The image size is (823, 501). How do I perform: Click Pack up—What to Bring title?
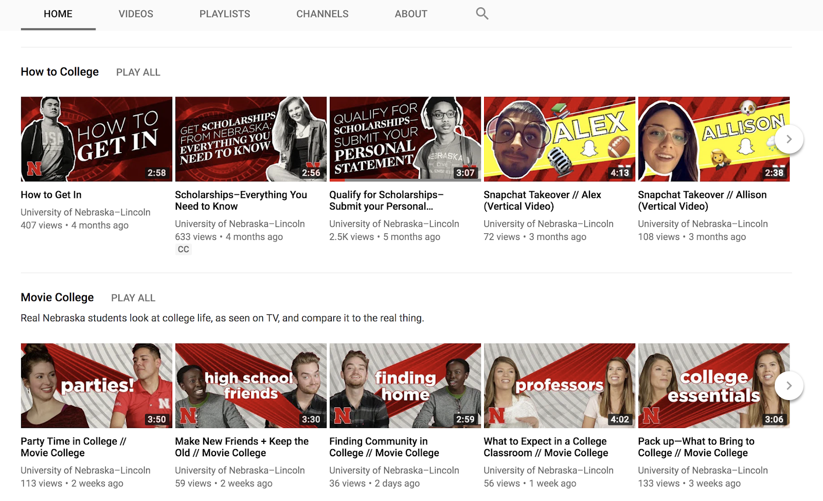pos(696,447)
